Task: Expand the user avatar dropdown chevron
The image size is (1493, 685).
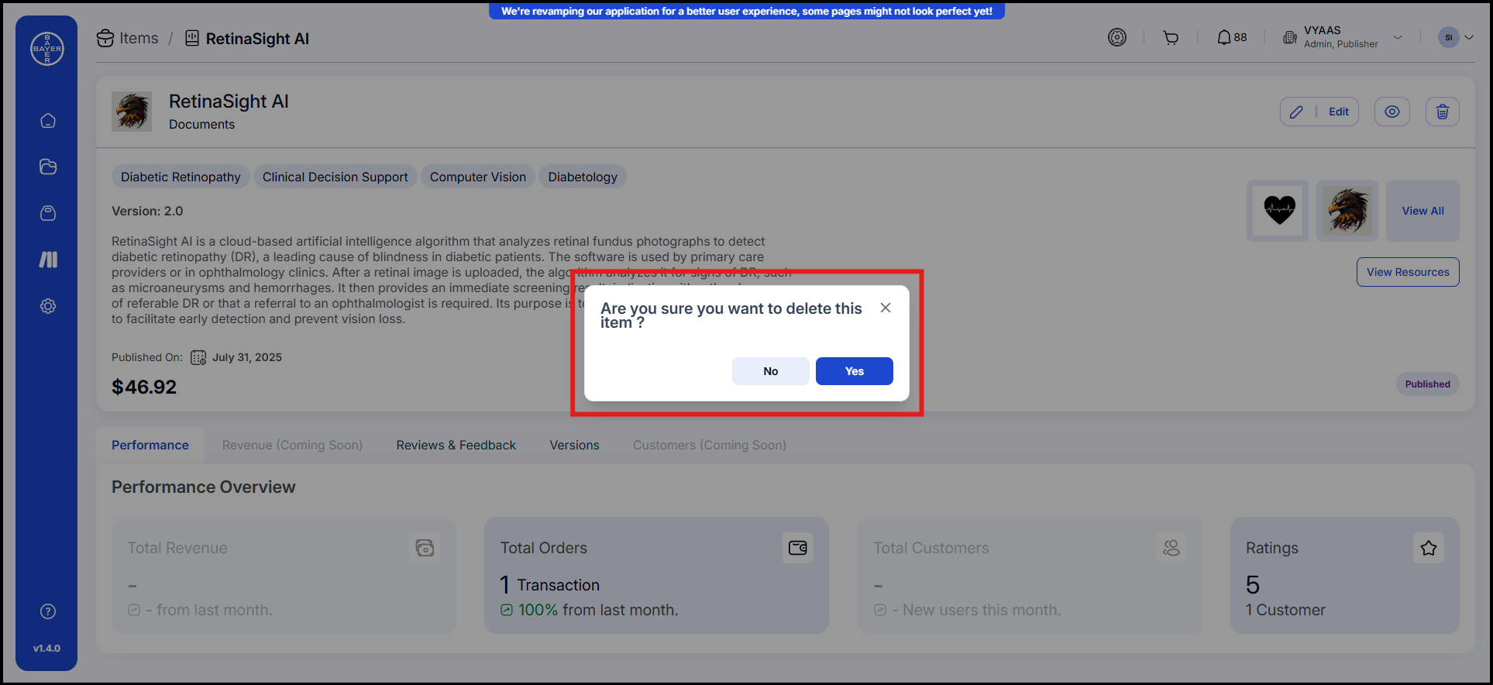Action: [x=1469, y=37]
